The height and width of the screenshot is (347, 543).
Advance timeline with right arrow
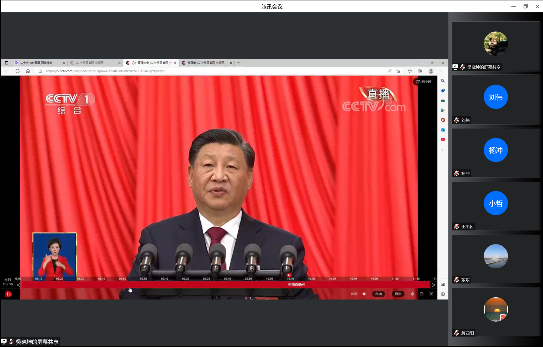tap(434, 285)
